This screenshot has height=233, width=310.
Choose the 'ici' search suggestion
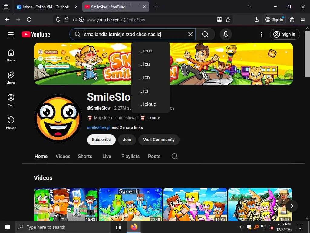click(150, 91)
